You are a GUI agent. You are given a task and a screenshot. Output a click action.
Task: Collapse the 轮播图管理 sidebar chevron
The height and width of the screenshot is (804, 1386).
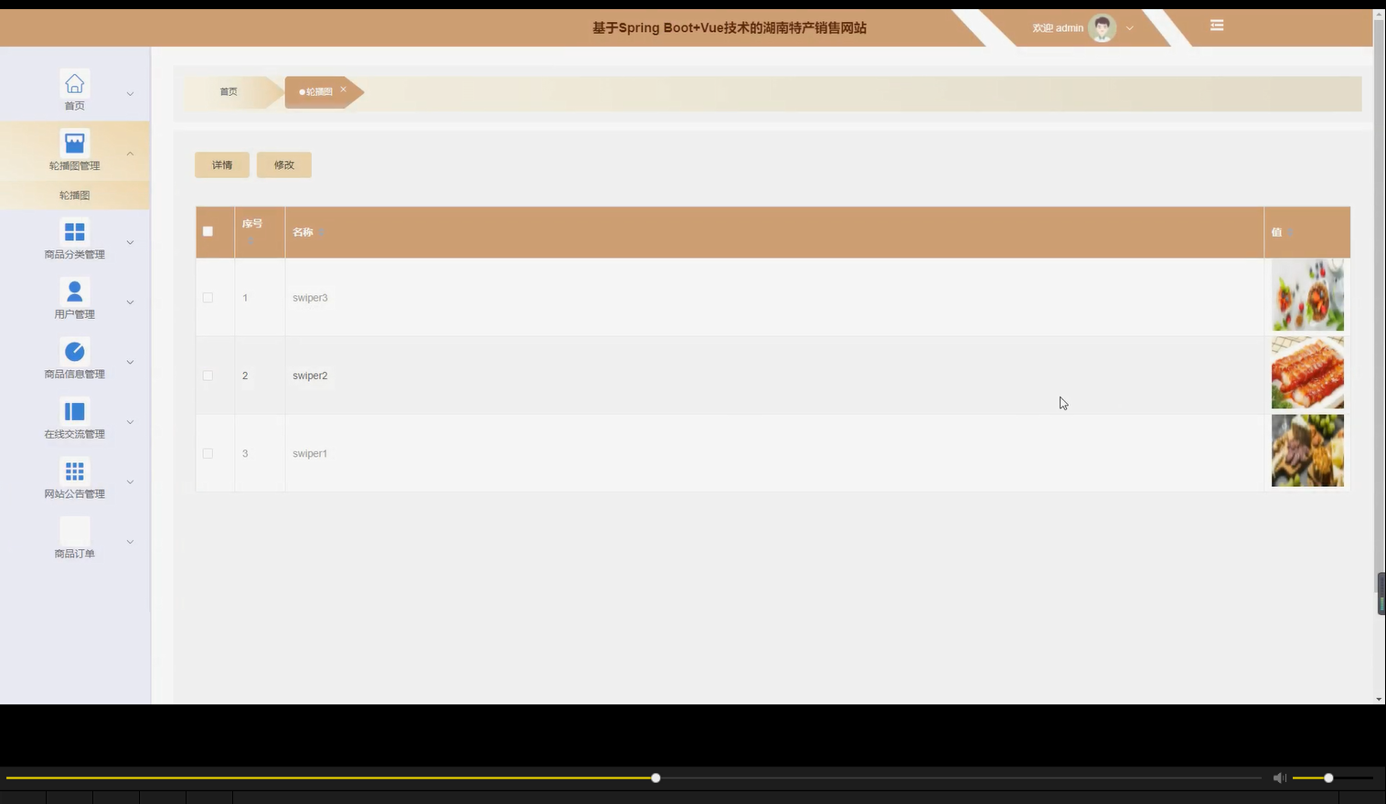pos(130,153)
